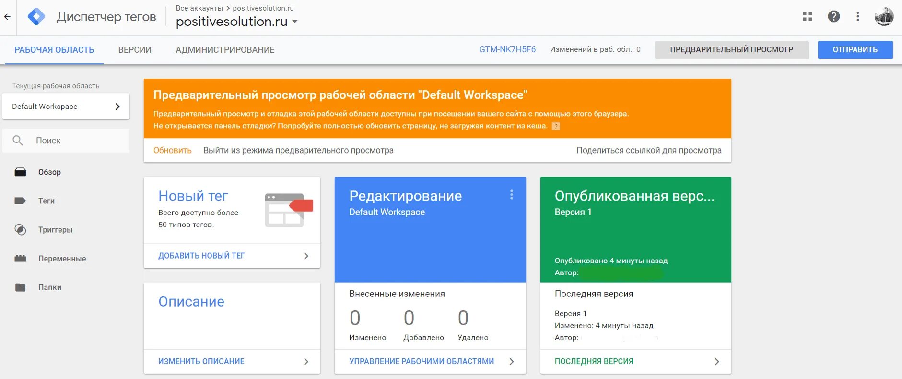
Task: Click chevron next to Добавить новый тег
Action: 306,256
